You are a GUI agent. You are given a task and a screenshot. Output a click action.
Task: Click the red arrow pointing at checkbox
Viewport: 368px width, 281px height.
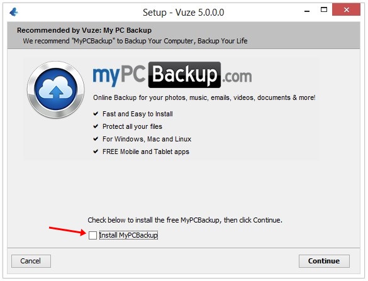pyautogui.click(x=67, y=231)
